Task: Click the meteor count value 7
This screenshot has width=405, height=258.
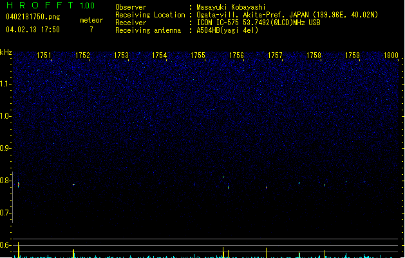Action: [x=91, y=30]
